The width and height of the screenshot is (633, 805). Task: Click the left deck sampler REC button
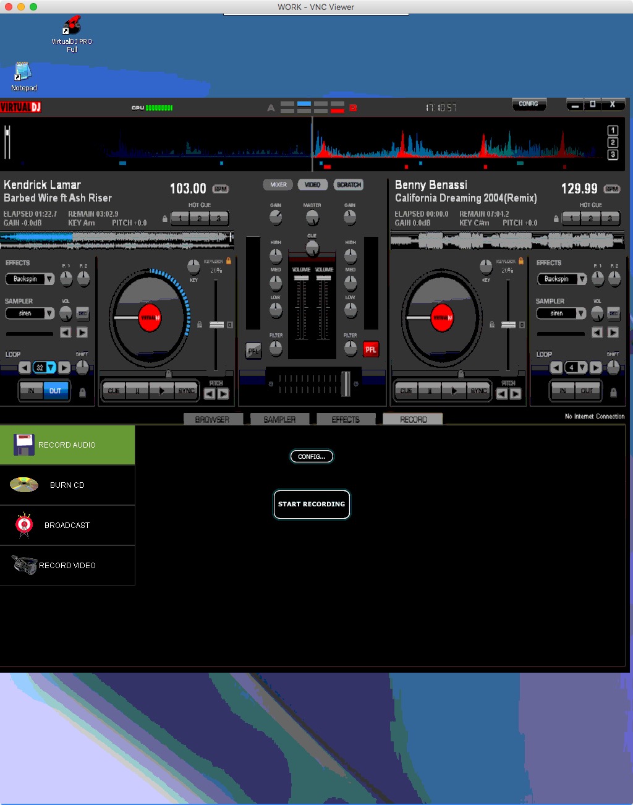[83, 313]
